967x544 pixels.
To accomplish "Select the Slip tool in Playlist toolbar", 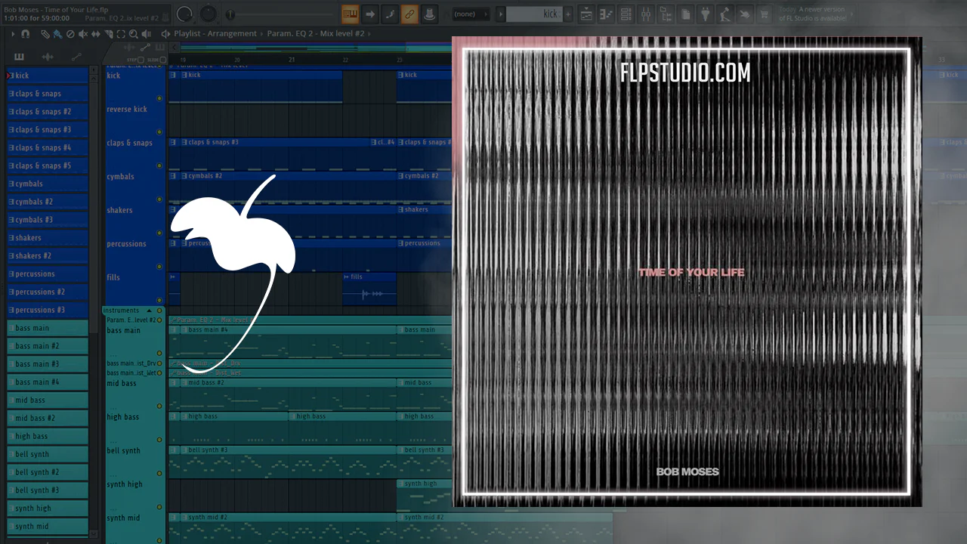I will (x=96, y=34).
